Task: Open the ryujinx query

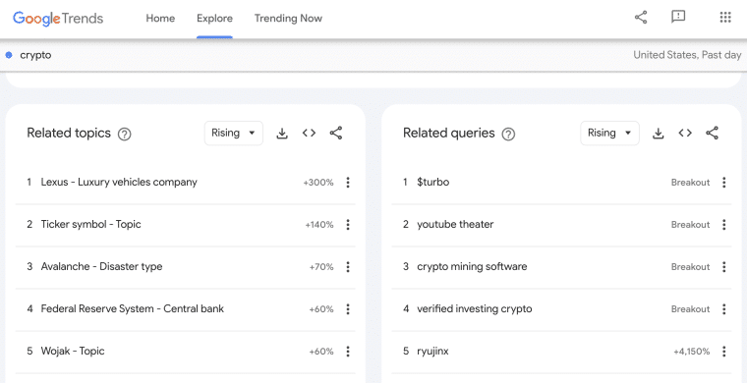Action: pos(432,352)
